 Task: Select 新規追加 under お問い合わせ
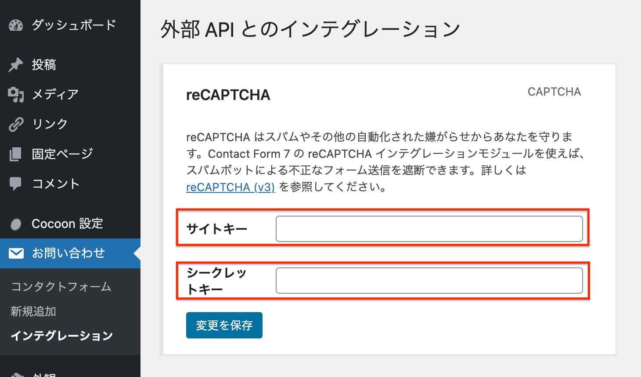coord(33,311)
